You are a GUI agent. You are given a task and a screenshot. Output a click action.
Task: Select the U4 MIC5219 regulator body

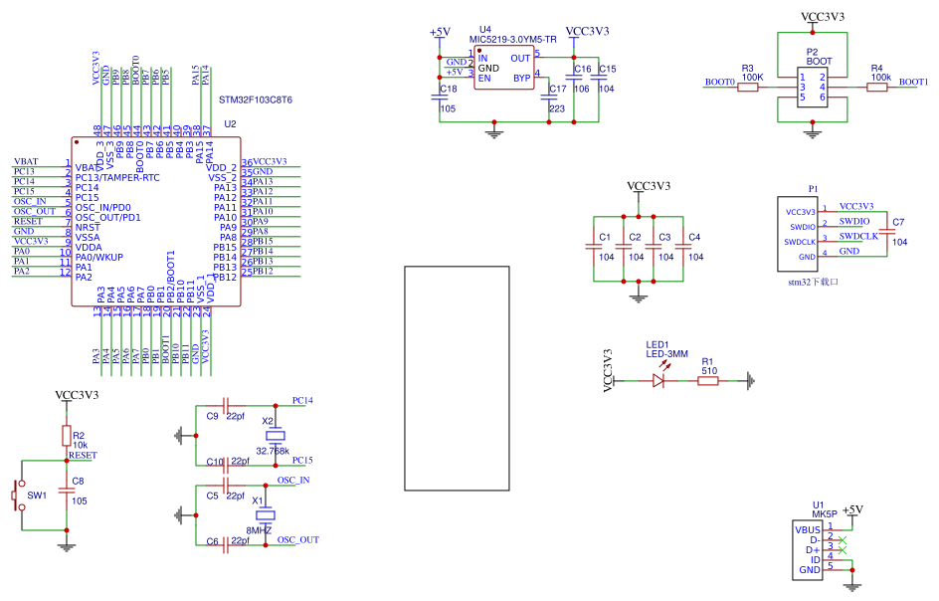pos(503,67)
